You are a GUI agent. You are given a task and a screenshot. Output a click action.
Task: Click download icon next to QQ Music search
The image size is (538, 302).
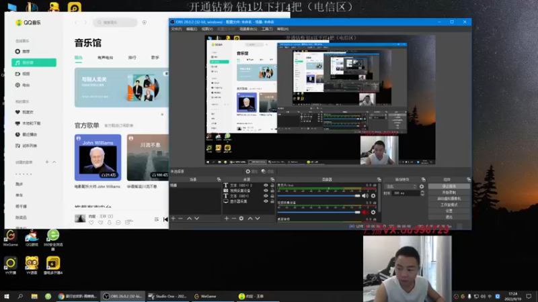pyautogui.click(x=145, y=22)
